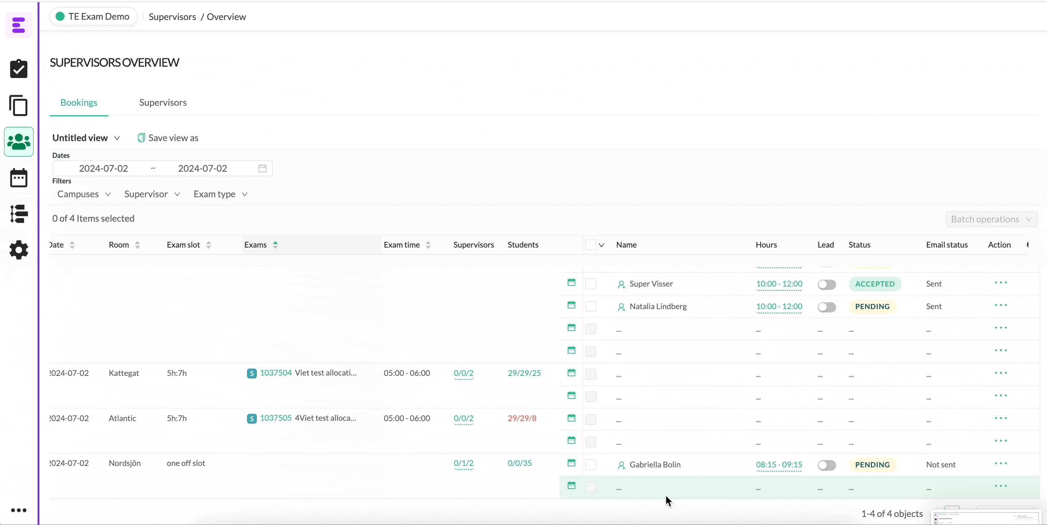The image size is (1047, 525).
Task: Check the Super Visser row checkbox
Action: [x=591, y=284]
